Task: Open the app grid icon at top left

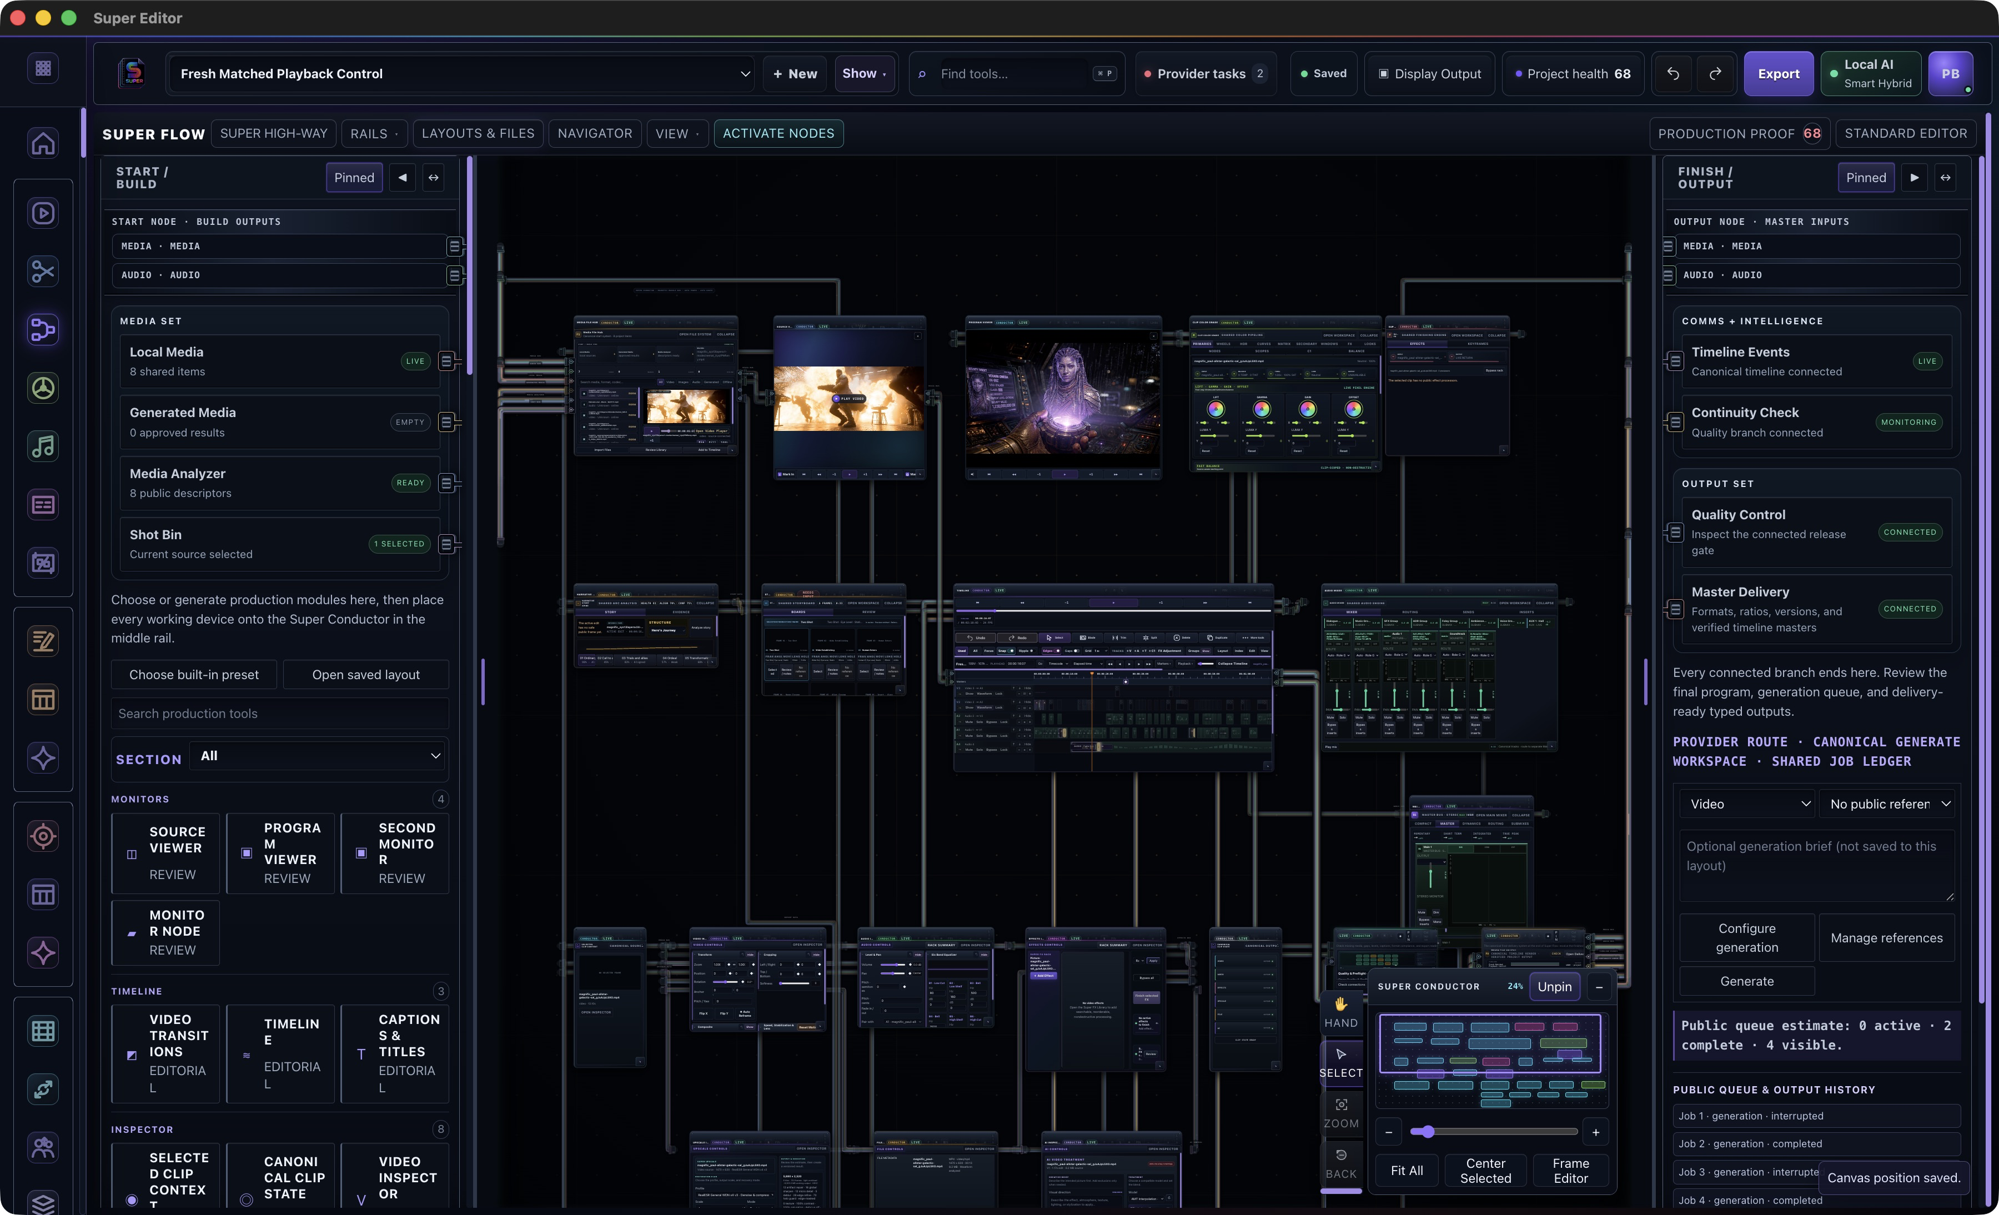Action: tap(43, 68)
